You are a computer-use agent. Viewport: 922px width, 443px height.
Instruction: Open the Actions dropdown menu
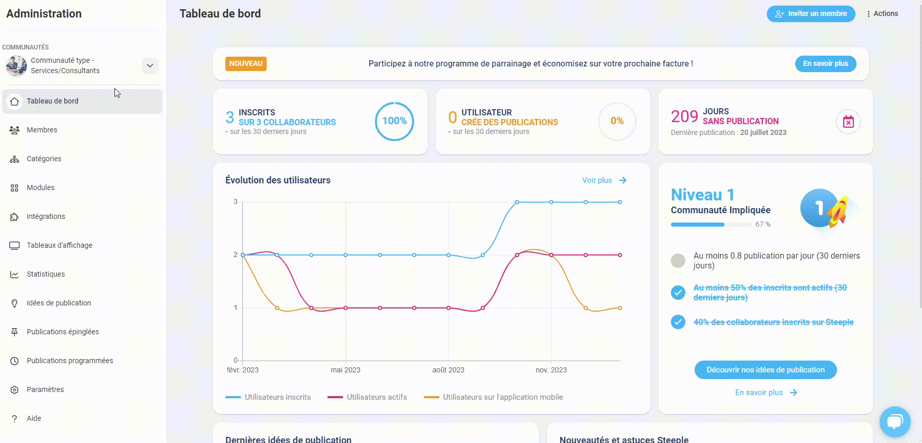pyautogui.click(x=882, y=13)
